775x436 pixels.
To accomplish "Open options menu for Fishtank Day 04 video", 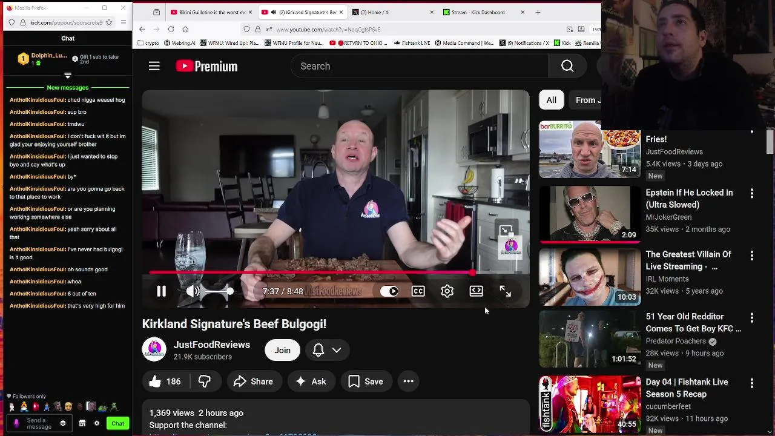I will (752, 383).
